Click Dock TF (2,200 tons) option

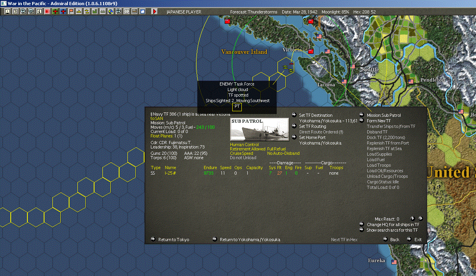386,137
